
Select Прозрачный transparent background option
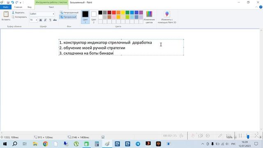[68, 17]
